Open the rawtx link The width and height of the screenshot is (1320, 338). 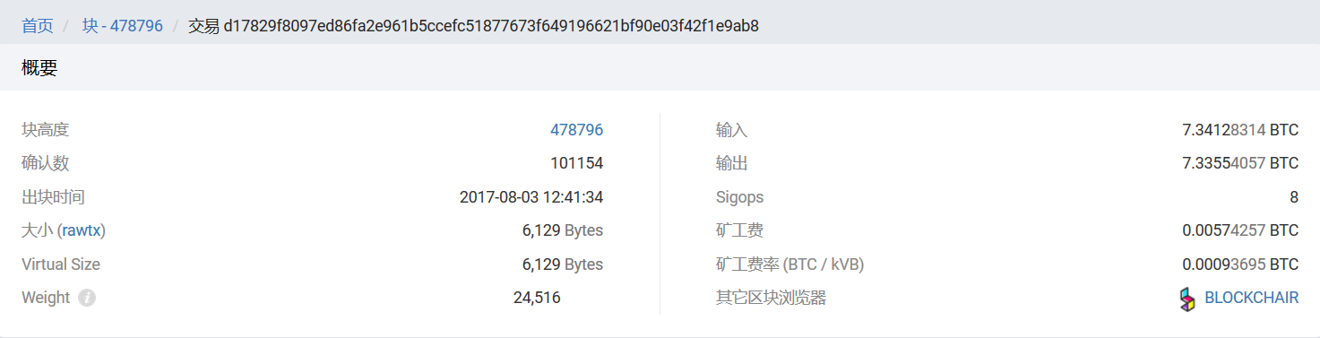tap(82, 230)
